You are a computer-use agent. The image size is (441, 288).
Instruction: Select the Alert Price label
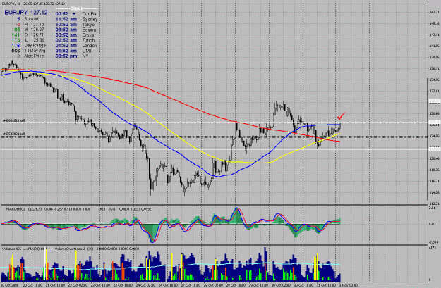34,56
